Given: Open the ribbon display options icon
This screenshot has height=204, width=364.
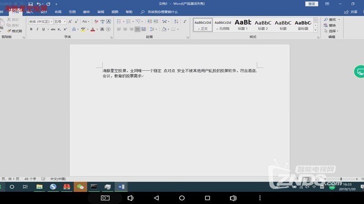Looking at the screenshot, I should coord(327,4).
